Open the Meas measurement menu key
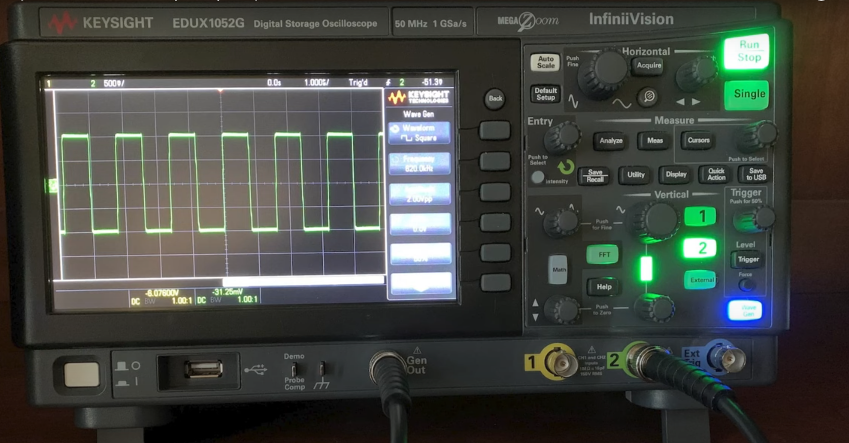The width and height of the screenshot is (849, 443). 655,141
